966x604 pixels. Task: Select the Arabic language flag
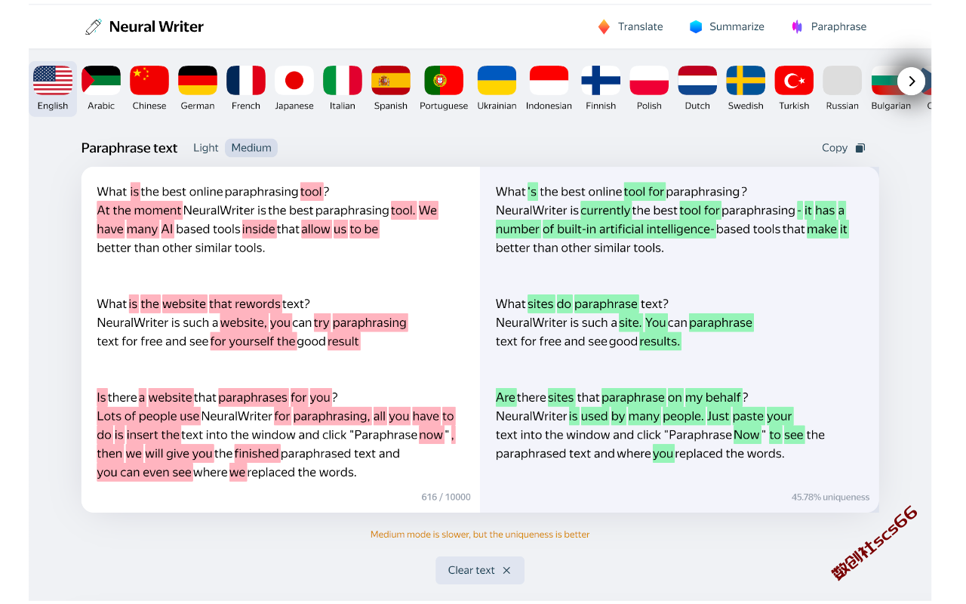pyautogui.click(x=101, y=81)
